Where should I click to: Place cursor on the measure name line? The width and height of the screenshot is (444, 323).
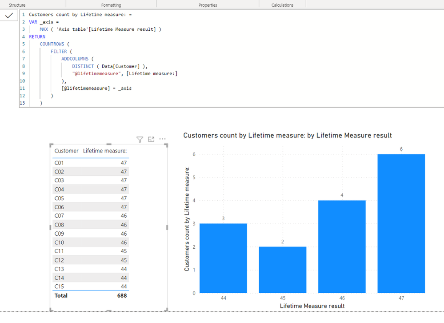pos(80,14)
